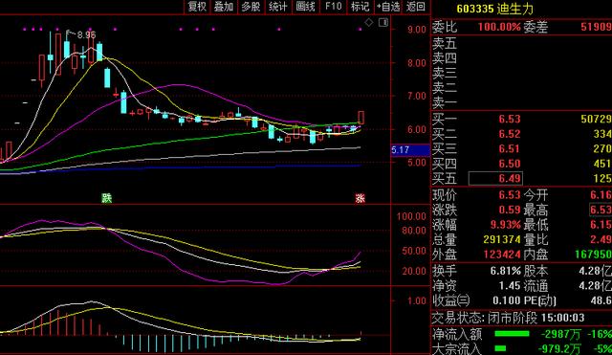The height and width of the screenshot is (355, 612).
Task: Click the 股本 4.28亿 value
Action: 596,271
